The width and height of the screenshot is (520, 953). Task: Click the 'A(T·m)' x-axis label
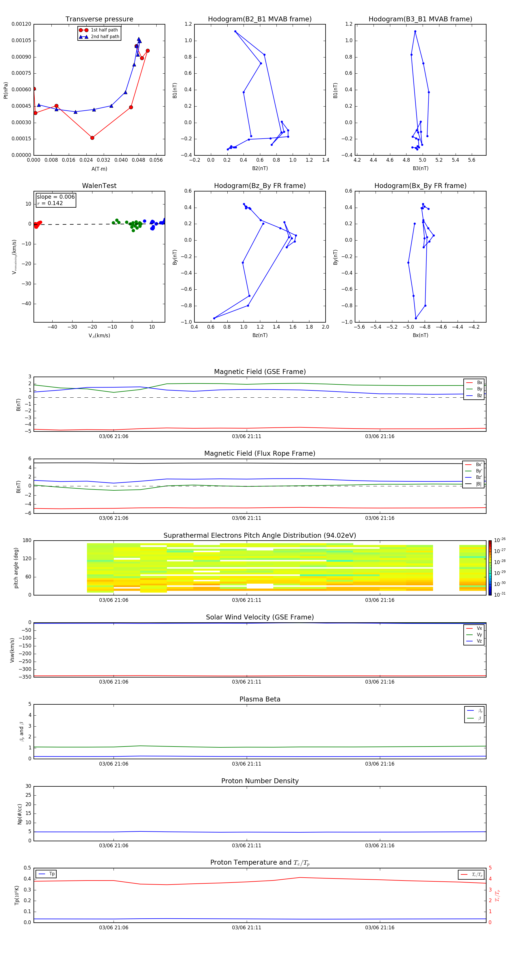99,169
